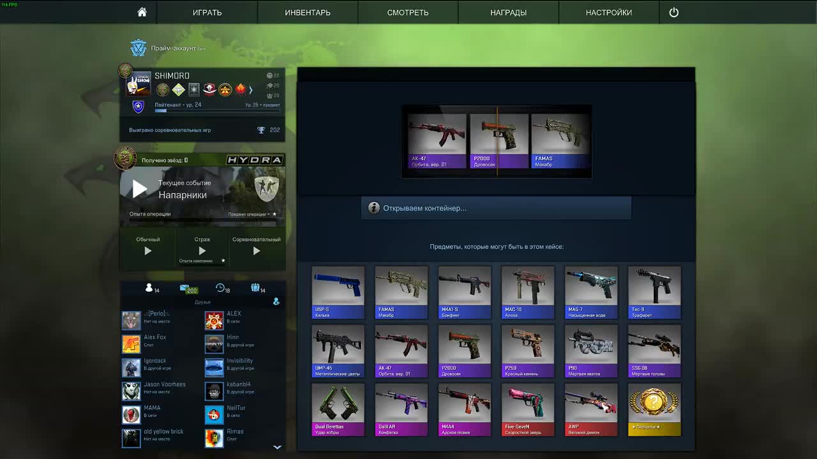This screenshot has width=817, height=459.
Task: Select MAC-10 Алоха case item
Action: (x=528, y=292)
